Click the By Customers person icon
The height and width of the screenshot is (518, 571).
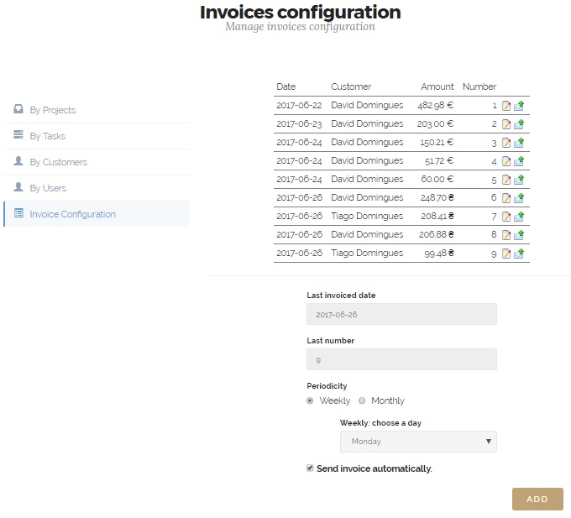pos(18,161)
